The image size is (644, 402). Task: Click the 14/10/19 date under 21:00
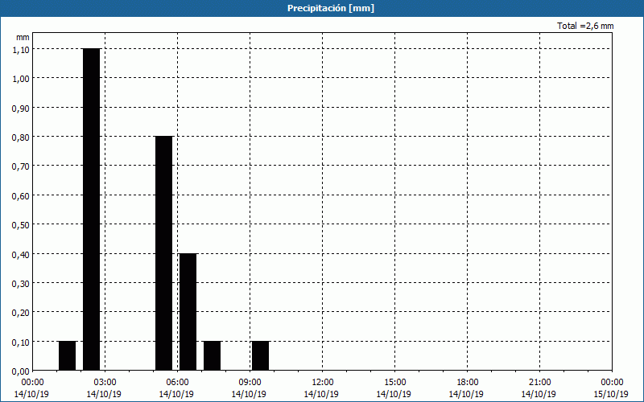[x=539, y=394]
